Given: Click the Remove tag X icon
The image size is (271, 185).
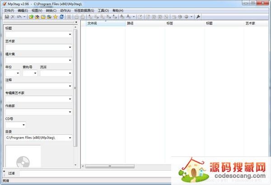Looking at the screenshot, I should pyautogui.click(x=13, y=17).
